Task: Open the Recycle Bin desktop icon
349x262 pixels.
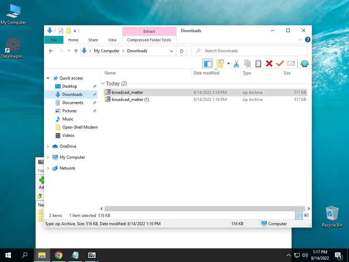Action: (332, 217)
